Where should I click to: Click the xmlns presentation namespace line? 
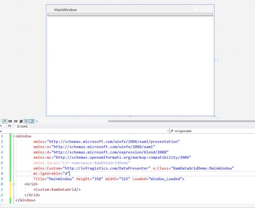click(107, 141)
